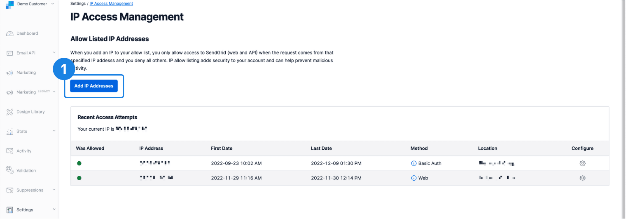Screen dimensions: 626x219
Task: Click info icon next to Basic Auth
Action: [x=414, y=163]
